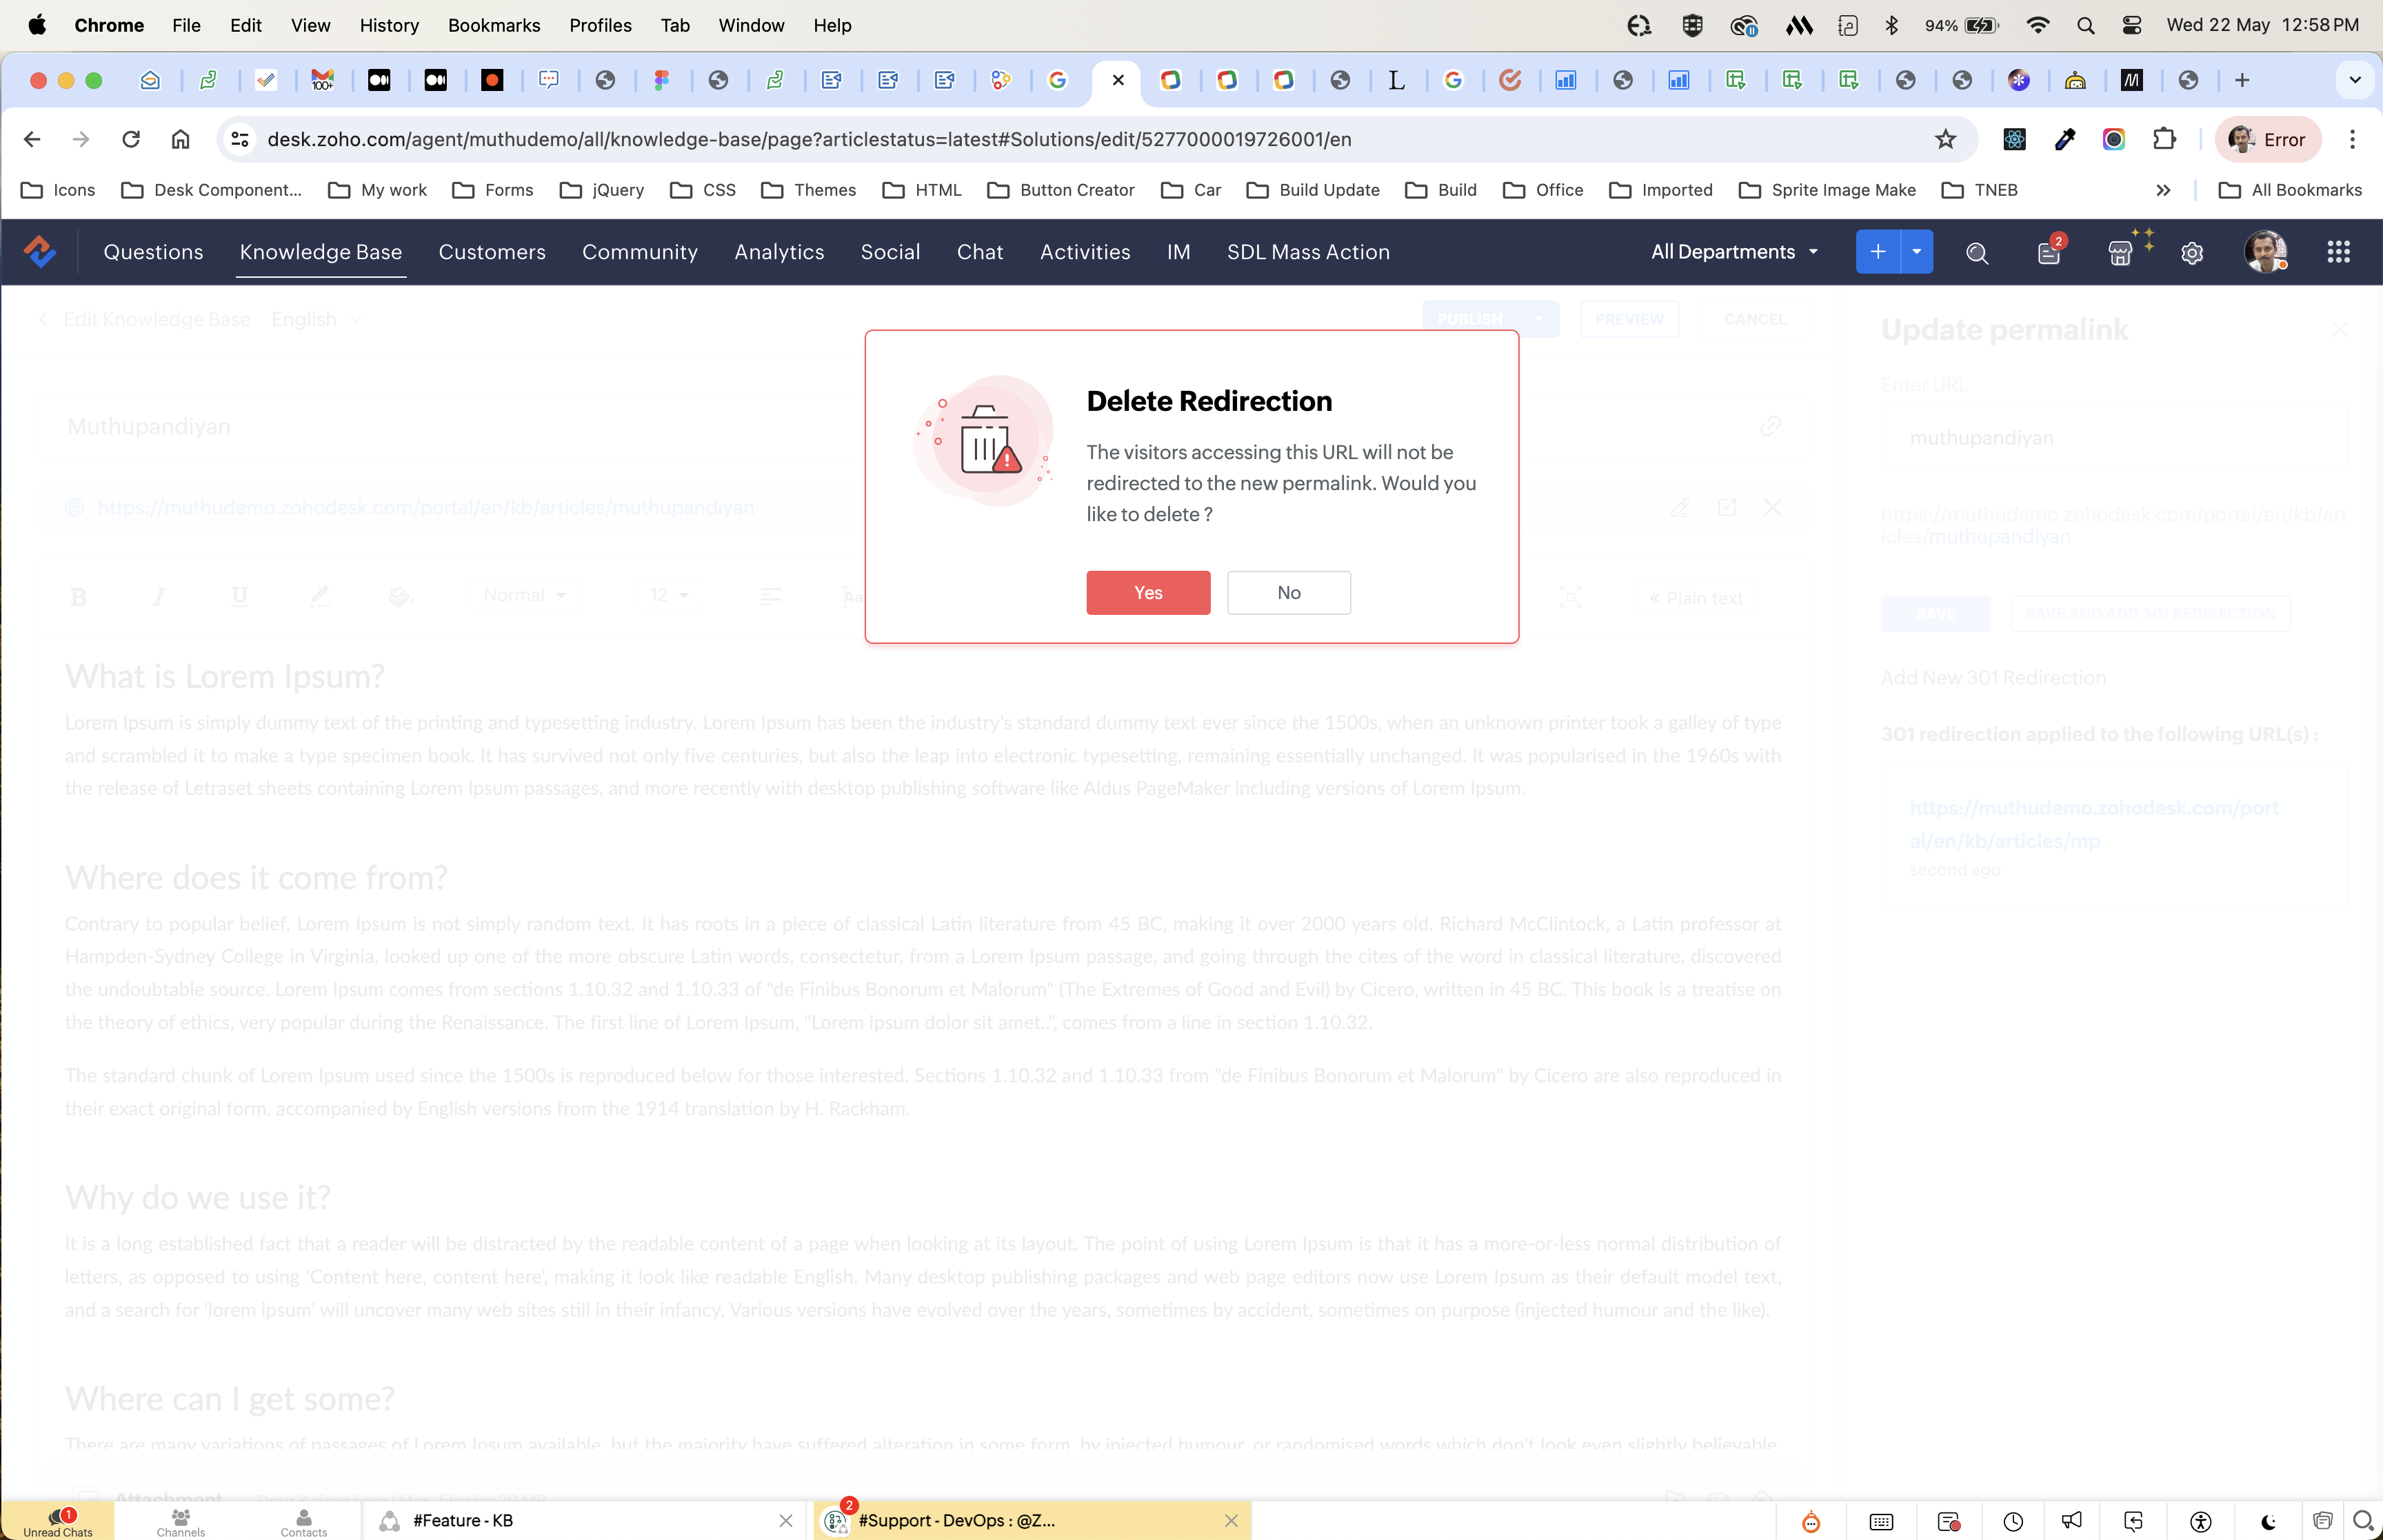Screen dimensions: 2383x1540
Task: Click the Zoho Desk logo icon
Action: point(40,252)
